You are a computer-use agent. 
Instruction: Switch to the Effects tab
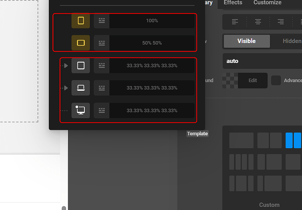point(233,3)
